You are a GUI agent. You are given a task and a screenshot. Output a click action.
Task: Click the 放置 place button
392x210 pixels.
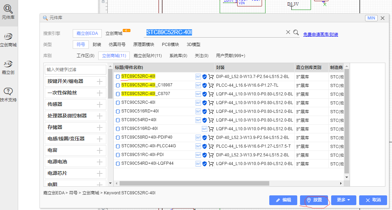point(314,200)
